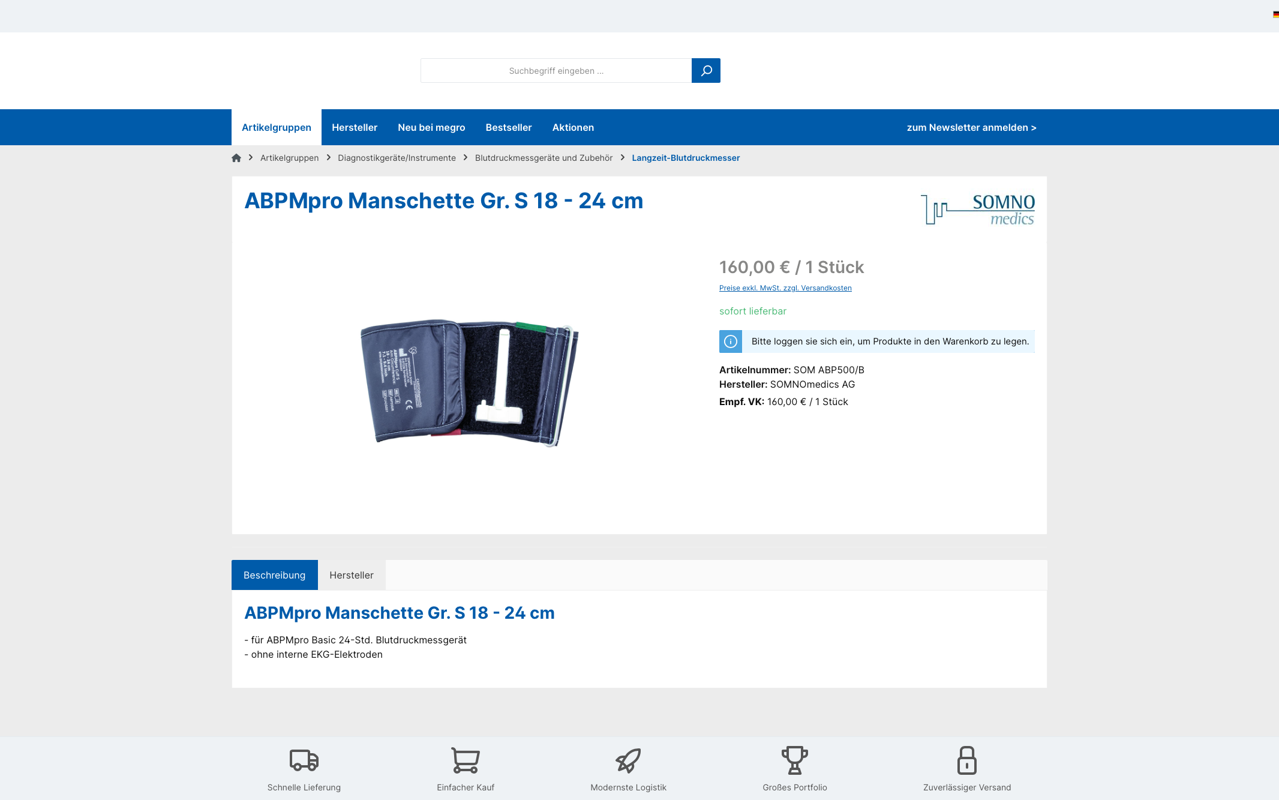Select the Großes Portfolio trophy icon
Image resolution: width=1279 pixels, height=800 pixels.
795,760
